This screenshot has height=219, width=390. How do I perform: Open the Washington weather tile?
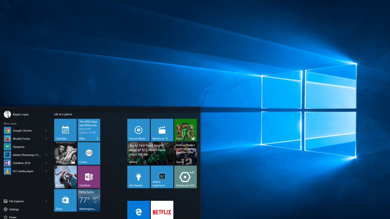click(89, 200)
